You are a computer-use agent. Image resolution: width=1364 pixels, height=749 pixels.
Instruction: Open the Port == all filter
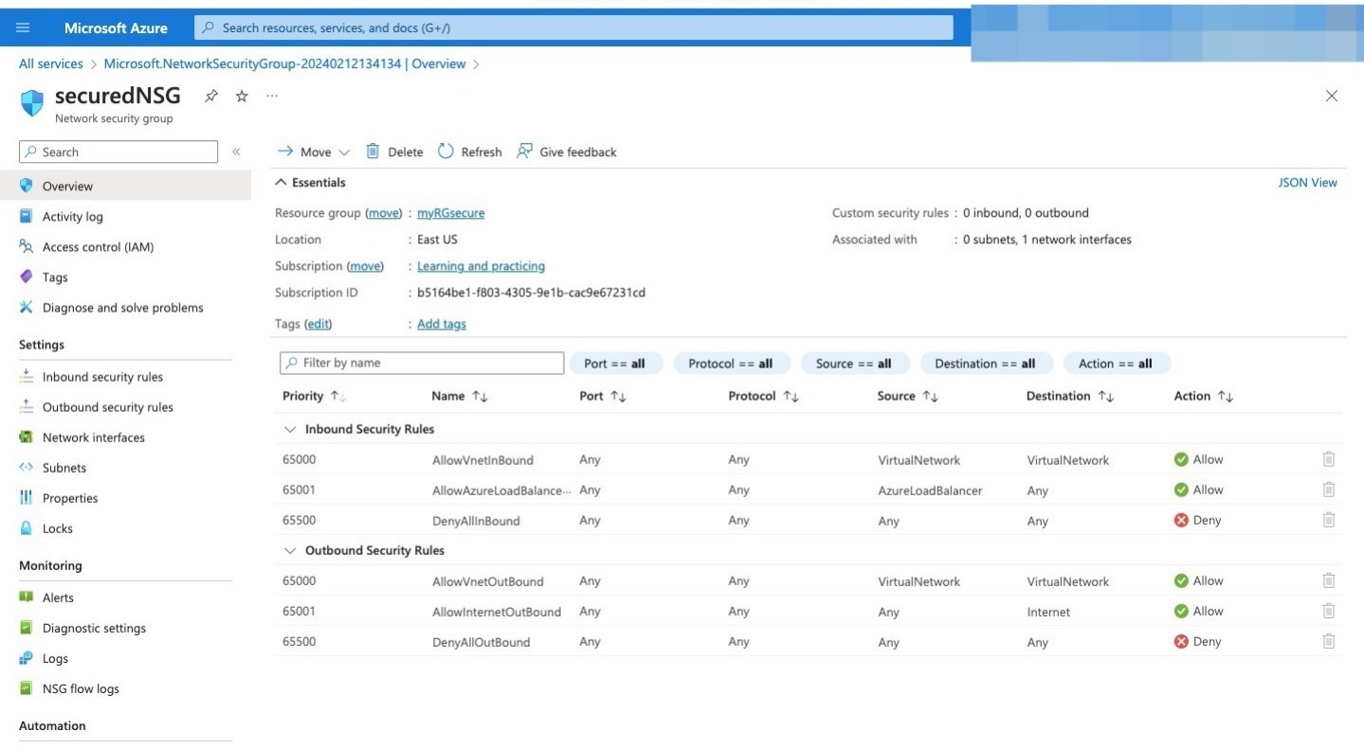[614, 364]
